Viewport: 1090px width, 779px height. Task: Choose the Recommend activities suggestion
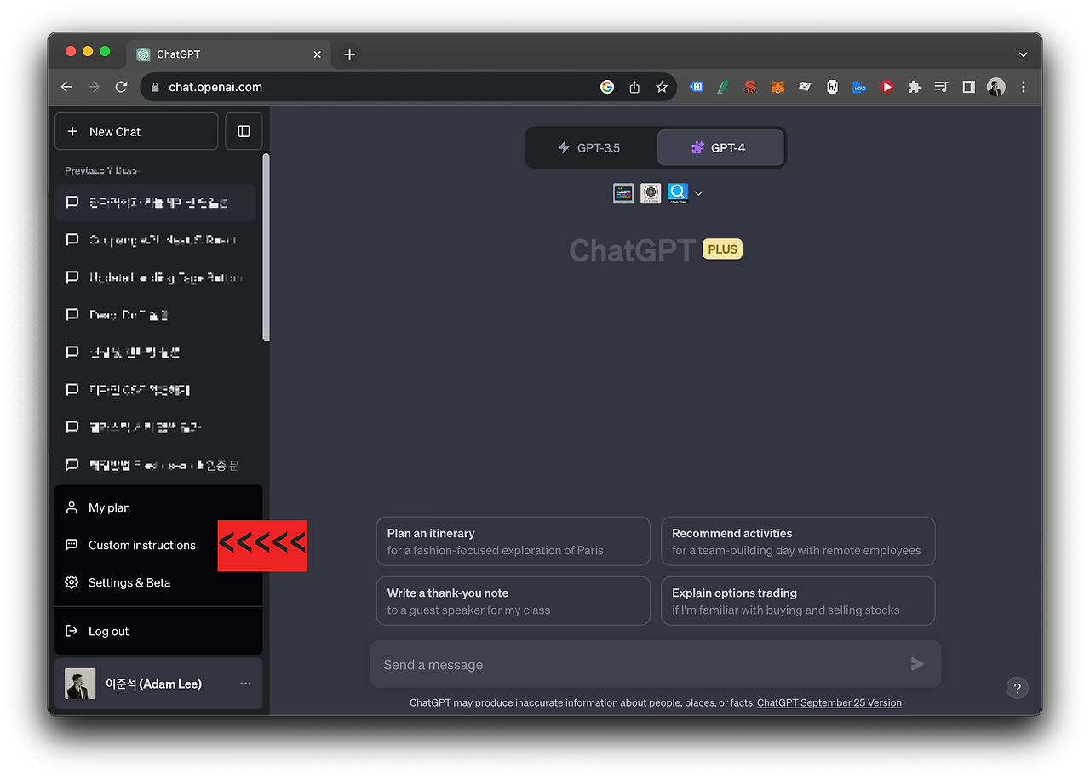pos(798,541)
